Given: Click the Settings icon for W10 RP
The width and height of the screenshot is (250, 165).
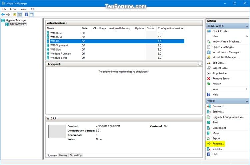Looking at the screenshot, I should (209, 112).
